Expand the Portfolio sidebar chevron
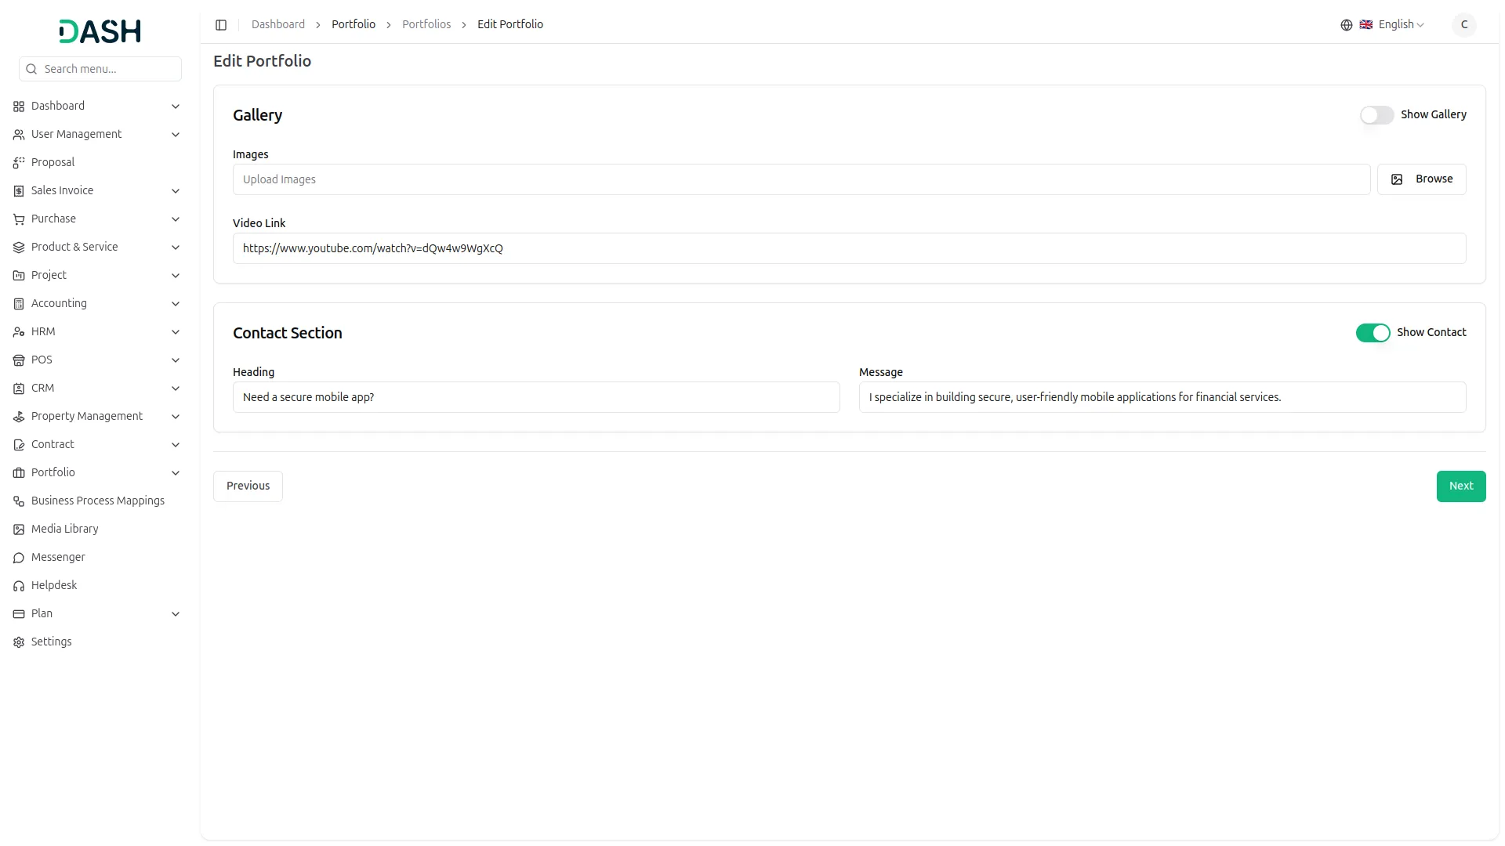This screenshot has height=846, width=1505. 176,473
